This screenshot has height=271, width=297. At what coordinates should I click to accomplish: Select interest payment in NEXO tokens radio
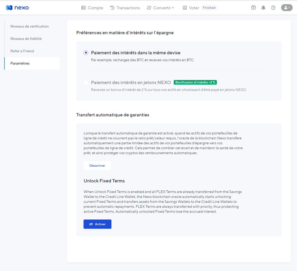86,83
